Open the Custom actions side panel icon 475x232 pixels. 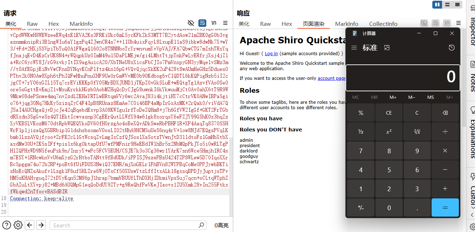[472, 177]
